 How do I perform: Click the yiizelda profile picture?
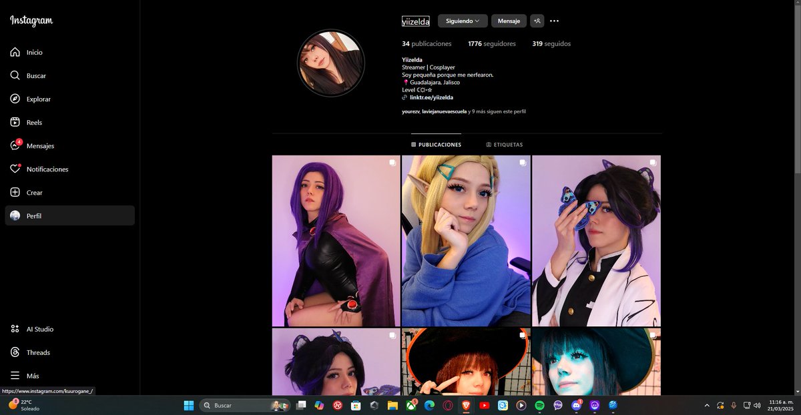pyautogui.click(x=330, y=63)
